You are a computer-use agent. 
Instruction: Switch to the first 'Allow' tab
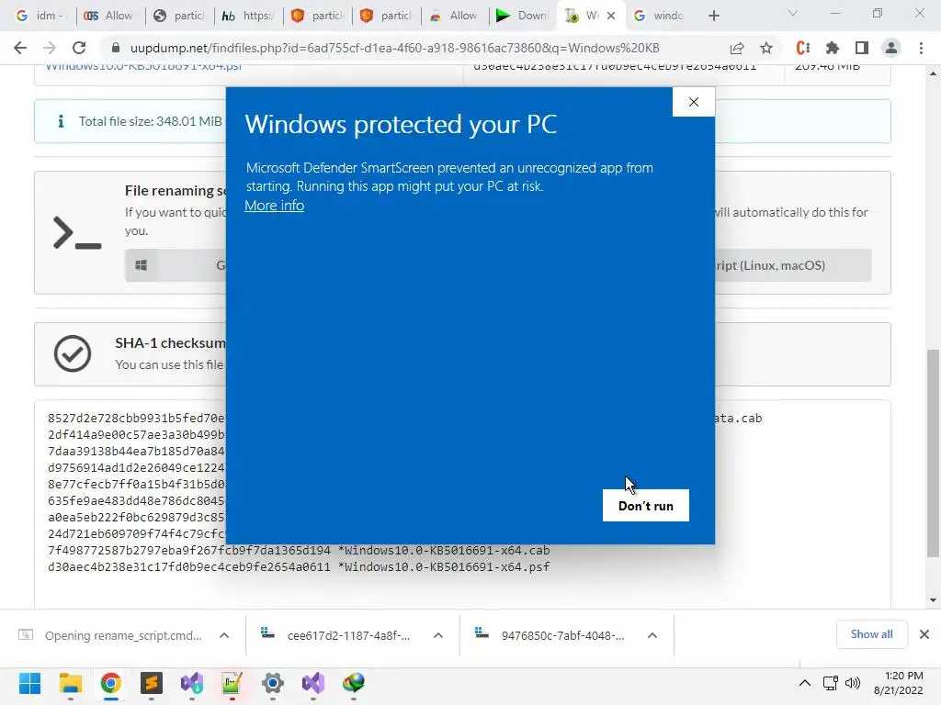click(110, 16)
